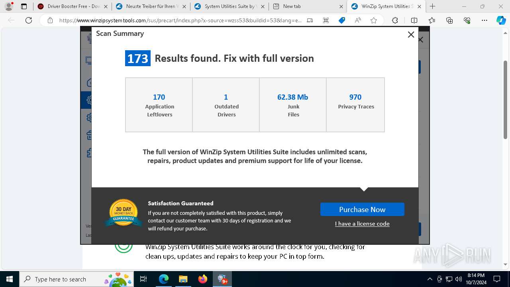Click the Purchase Now button
Screen dimensions: 510x287
362,209
